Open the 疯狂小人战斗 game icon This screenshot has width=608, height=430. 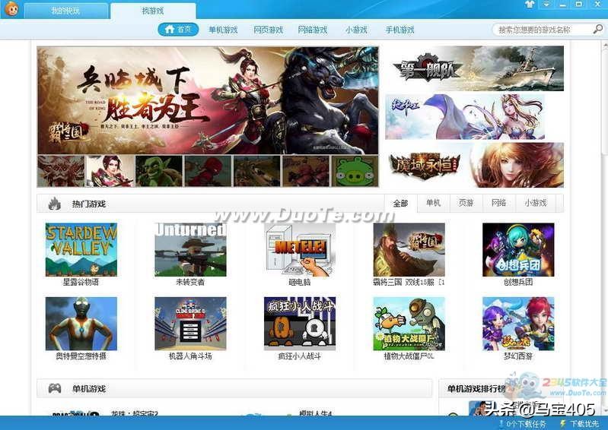click(x=300, y=324)
